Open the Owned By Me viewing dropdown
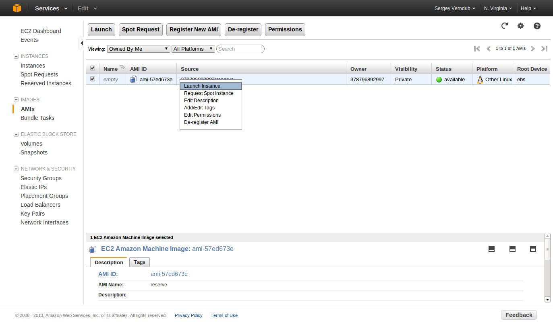553x327 pixels. 139,49
